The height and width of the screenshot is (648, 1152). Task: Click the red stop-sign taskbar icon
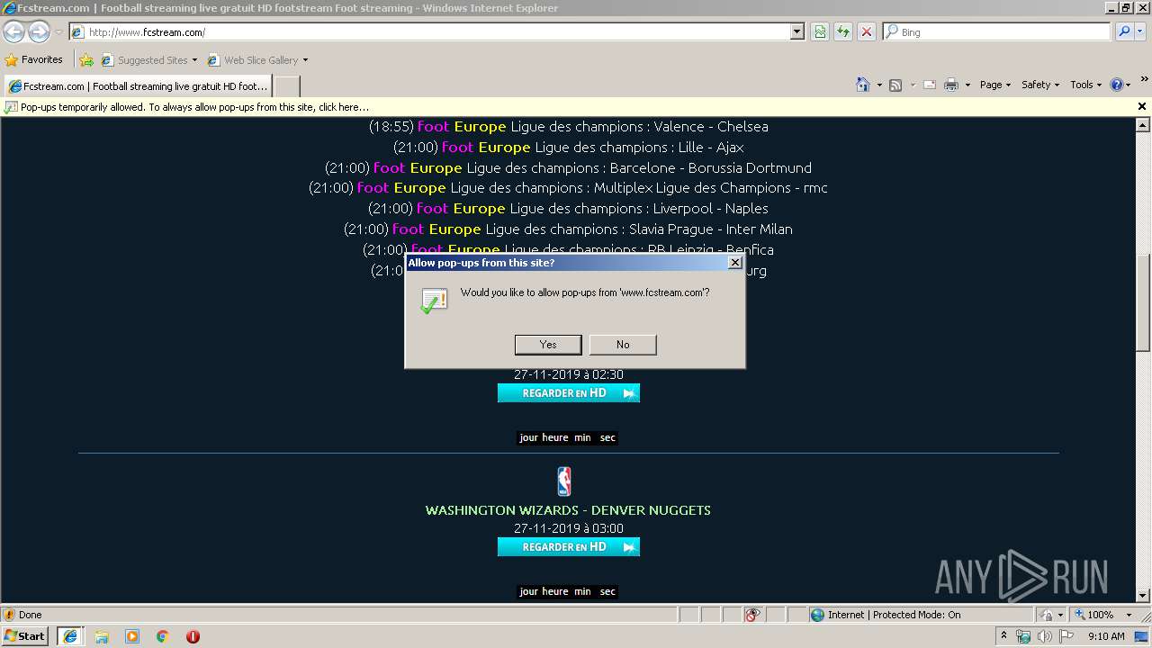193,636
